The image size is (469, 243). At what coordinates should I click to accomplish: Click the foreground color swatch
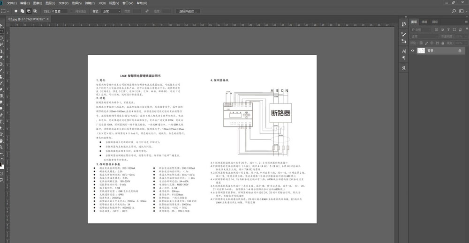(1, 164)
